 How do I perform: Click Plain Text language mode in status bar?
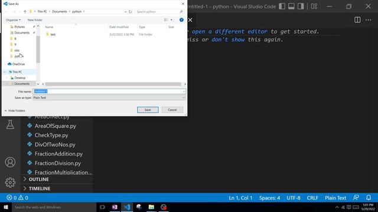(335, 198)
